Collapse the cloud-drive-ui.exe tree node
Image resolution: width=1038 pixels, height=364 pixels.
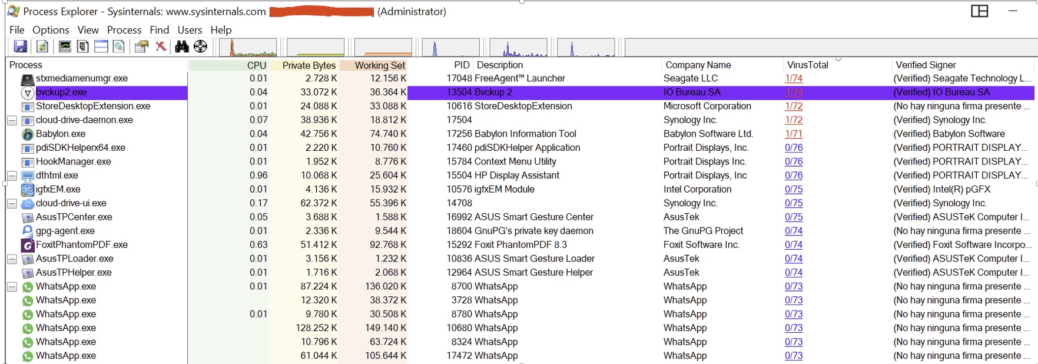coord(12,203)
